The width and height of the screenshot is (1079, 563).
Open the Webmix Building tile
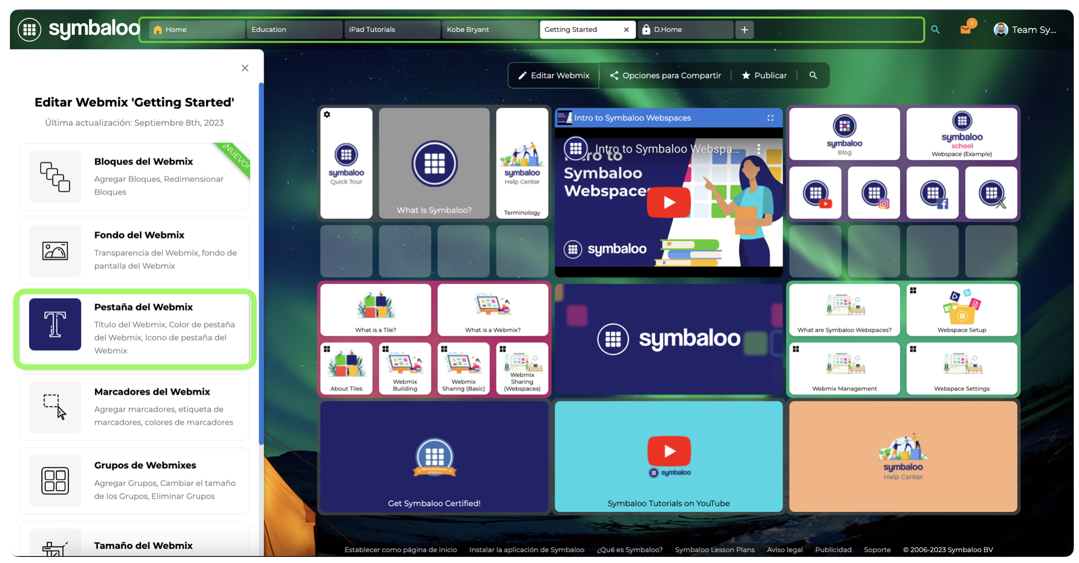pos(405,368)
